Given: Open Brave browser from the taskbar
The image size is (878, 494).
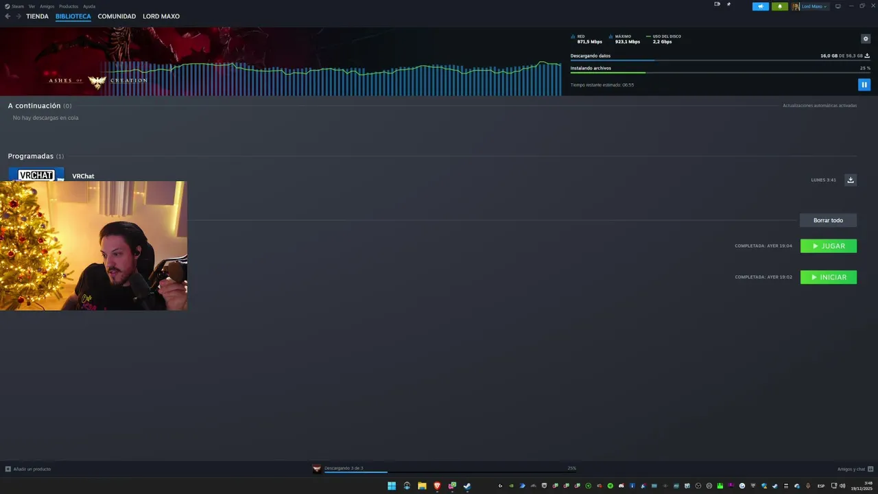Looking at the screenshot, I should click(x=437, y=486).
